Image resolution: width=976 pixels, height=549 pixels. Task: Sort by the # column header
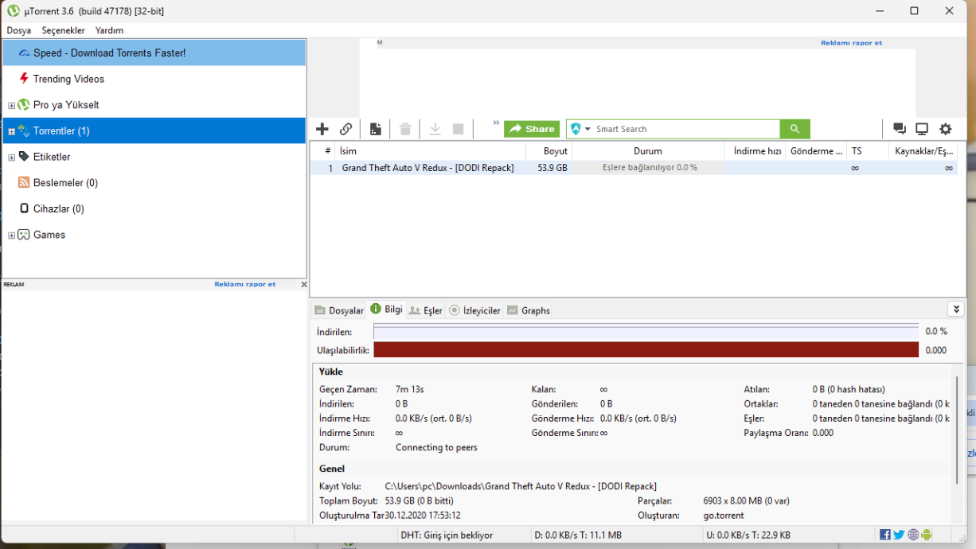[322, 150]
